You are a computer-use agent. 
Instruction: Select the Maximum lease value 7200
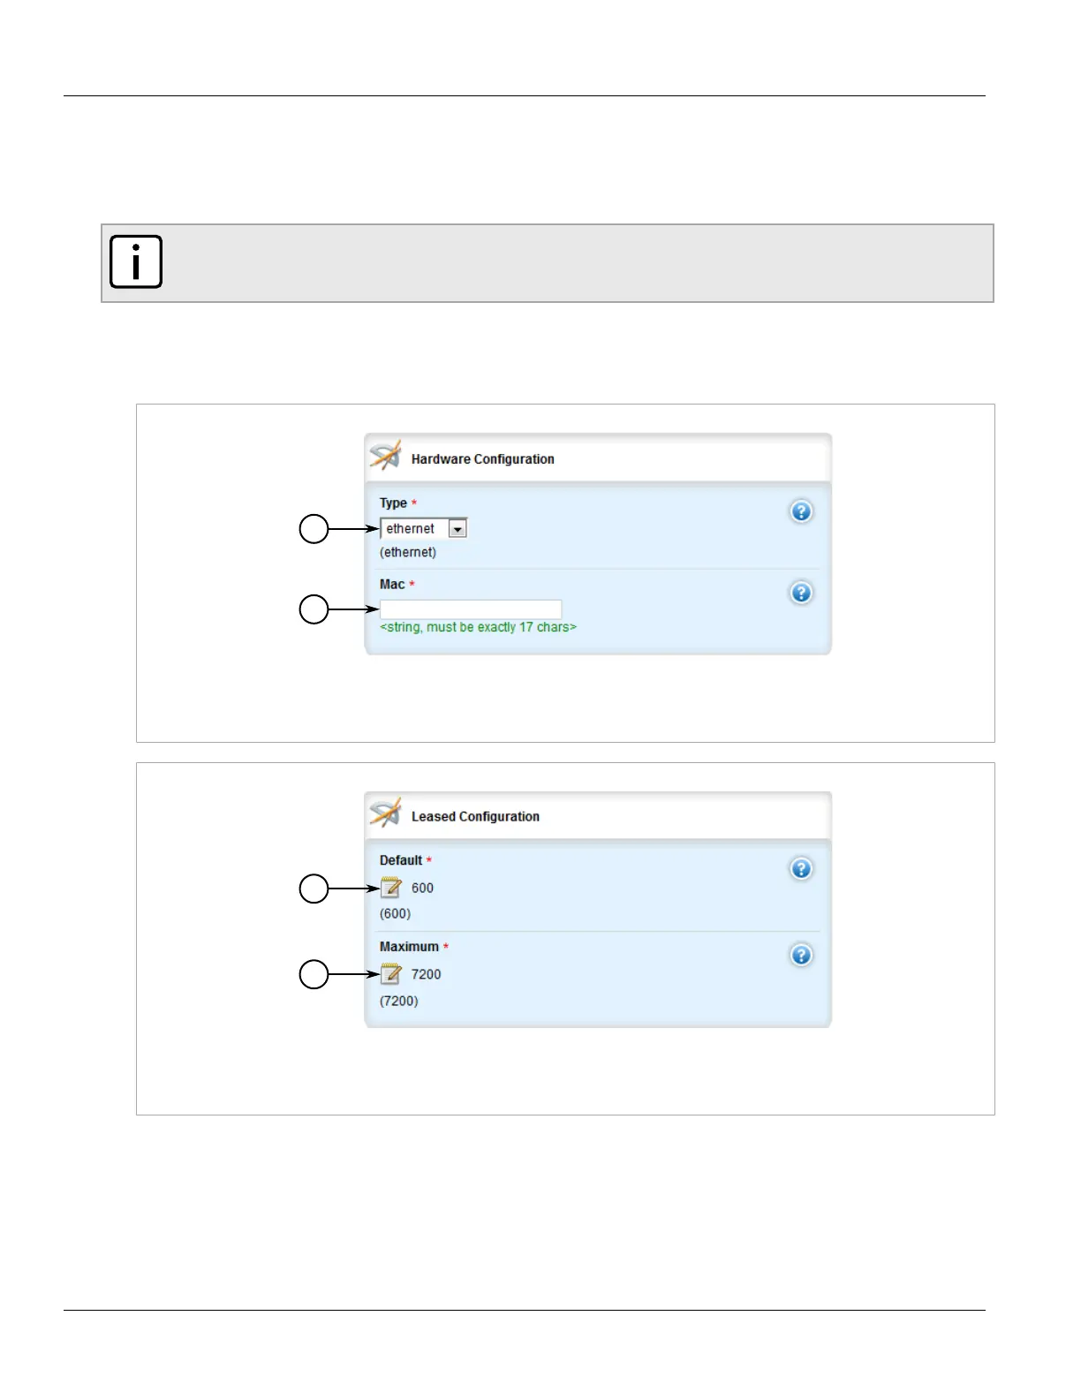pos(426,974)
